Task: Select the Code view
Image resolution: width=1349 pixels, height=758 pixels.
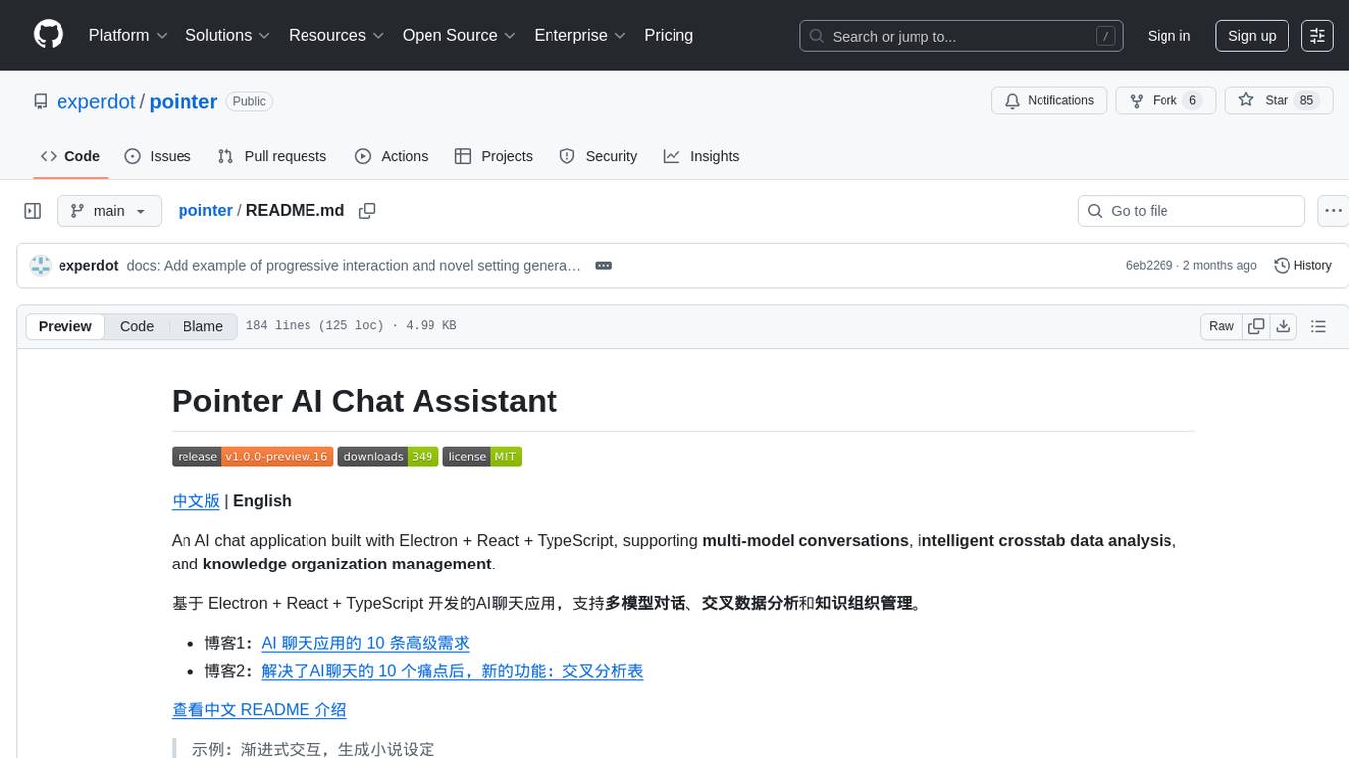Action: click(137, 326)
